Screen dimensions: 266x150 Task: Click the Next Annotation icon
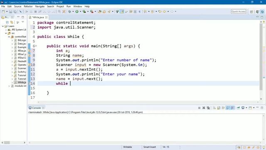pyautogui.click(x=145, y=12)
